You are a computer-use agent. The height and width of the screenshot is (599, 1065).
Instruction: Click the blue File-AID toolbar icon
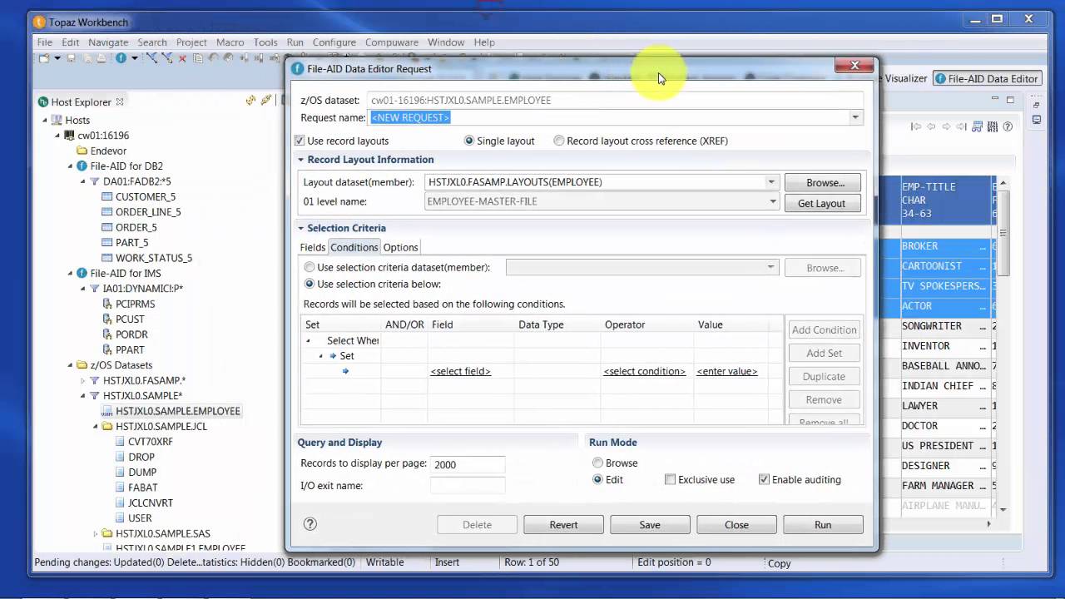121,58
